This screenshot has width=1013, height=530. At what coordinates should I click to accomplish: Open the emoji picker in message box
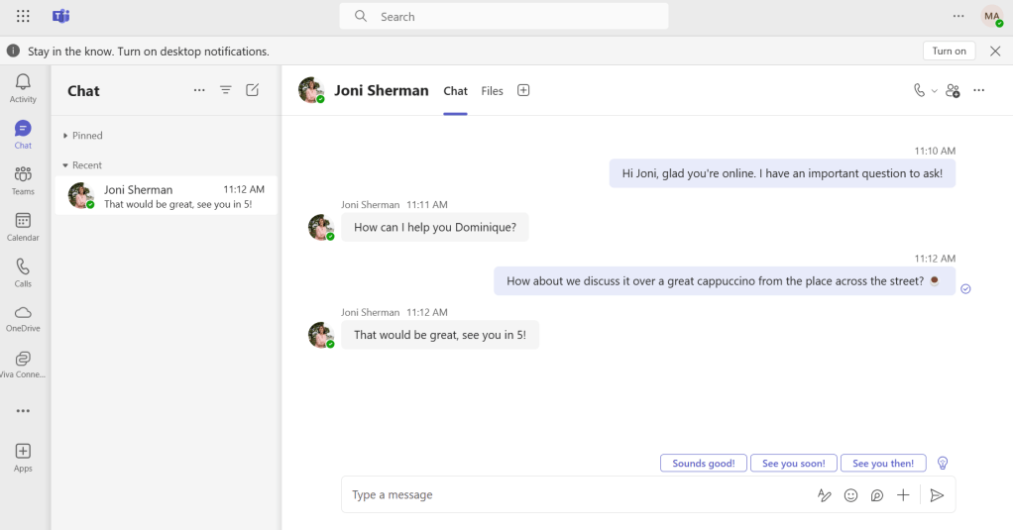pyautogui.click(x=850, y=495)
